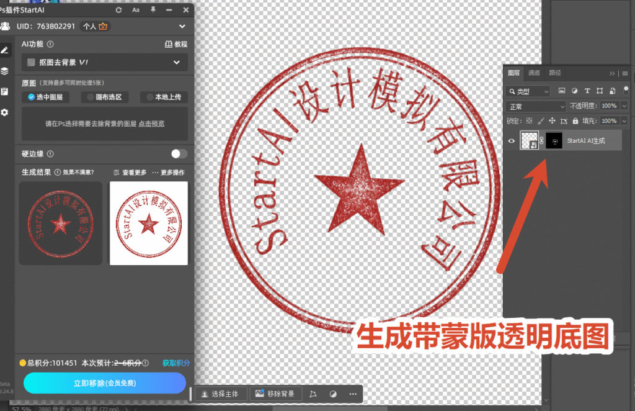Open the Layers panel menu icon
Viewport: 635px width, 411px height.
pyautogui.click(x=625, y=73)
